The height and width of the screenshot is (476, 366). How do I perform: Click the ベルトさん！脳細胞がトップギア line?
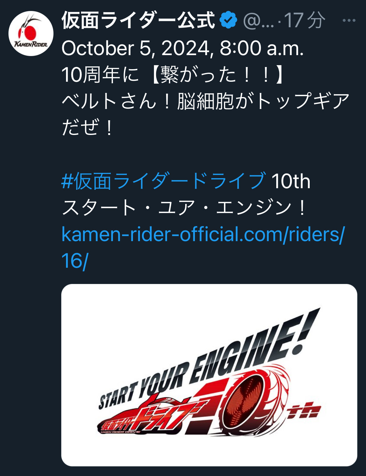click(x=206, y=101)
